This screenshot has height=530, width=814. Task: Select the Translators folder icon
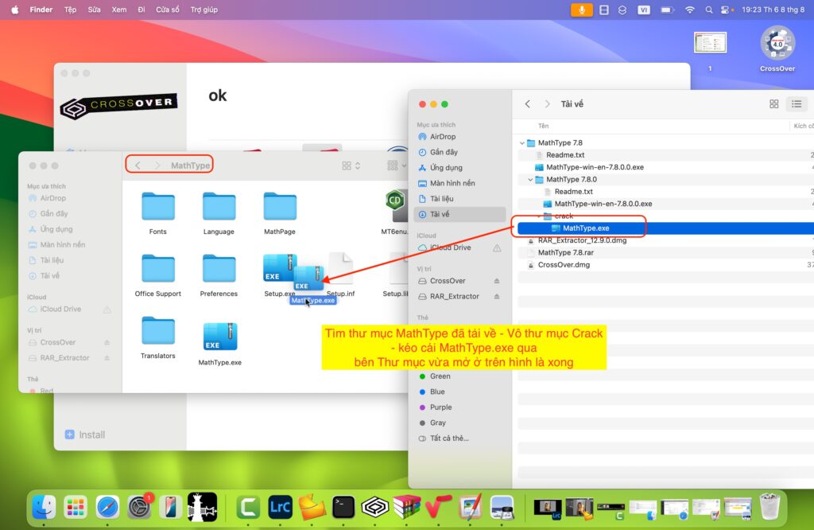point(157,331)
